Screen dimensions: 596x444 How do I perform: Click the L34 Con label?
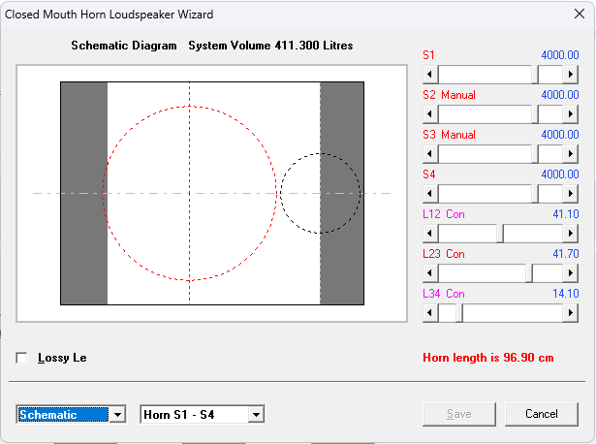(x=444, y=294)
